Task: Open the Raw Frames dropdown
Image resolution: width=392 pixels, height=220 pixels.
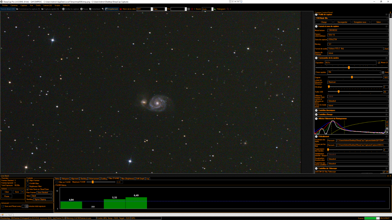Action: pyautogui.click(x=44, y=192)
